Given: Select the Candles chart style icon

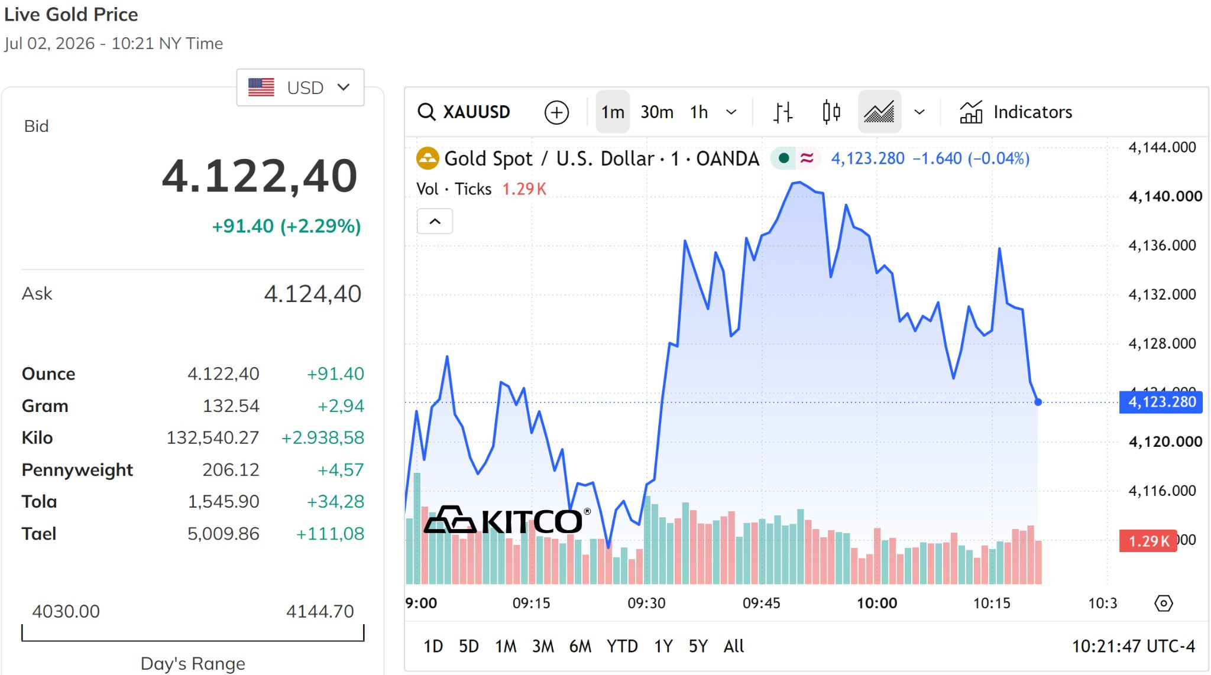Looking at the screenshot, I should (x=831, y=112).
